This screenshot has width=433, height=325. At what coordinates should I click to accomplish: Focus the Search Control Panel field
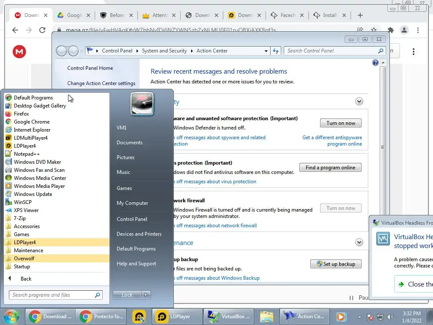tap(332, 51)
